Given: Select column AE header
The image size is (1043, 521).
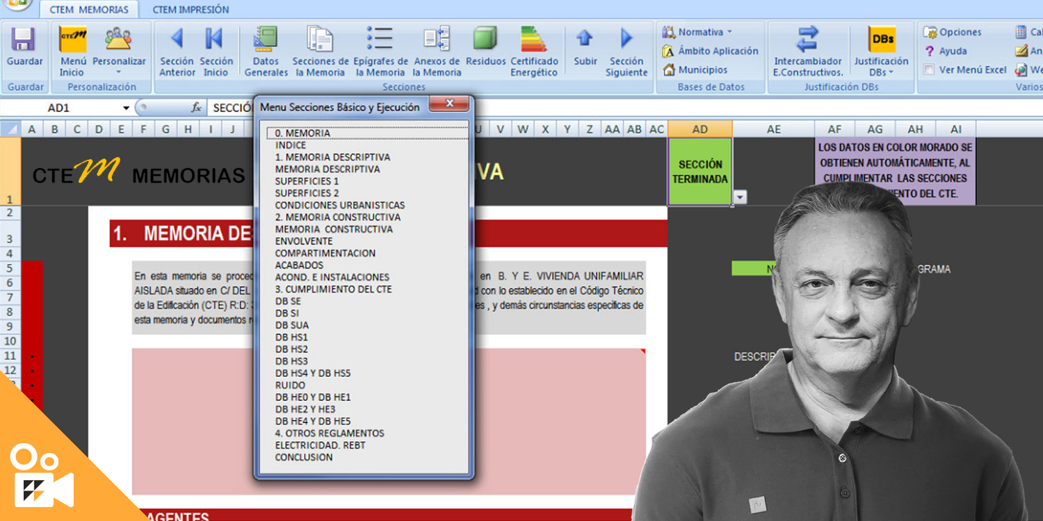Looking at the screenshot, I should click(x=773, y=129).
